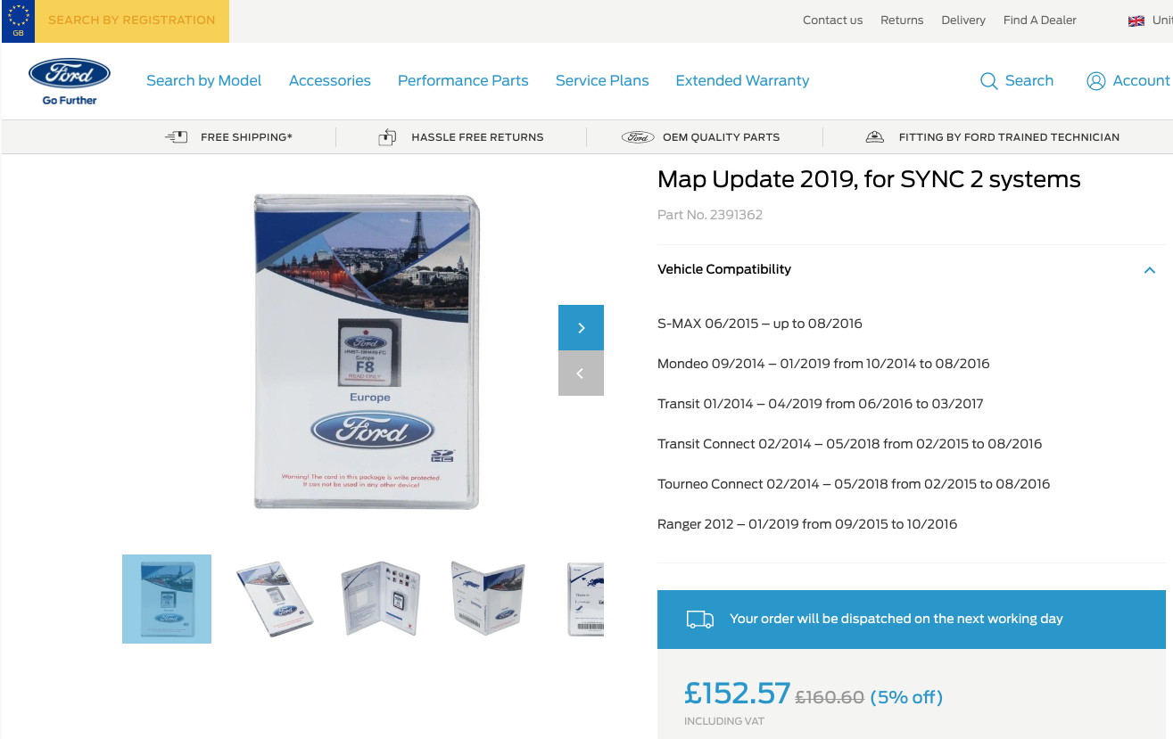
Task: Open Find A Dealer link
Action: pyautogui.click(x=1040, y=21)
